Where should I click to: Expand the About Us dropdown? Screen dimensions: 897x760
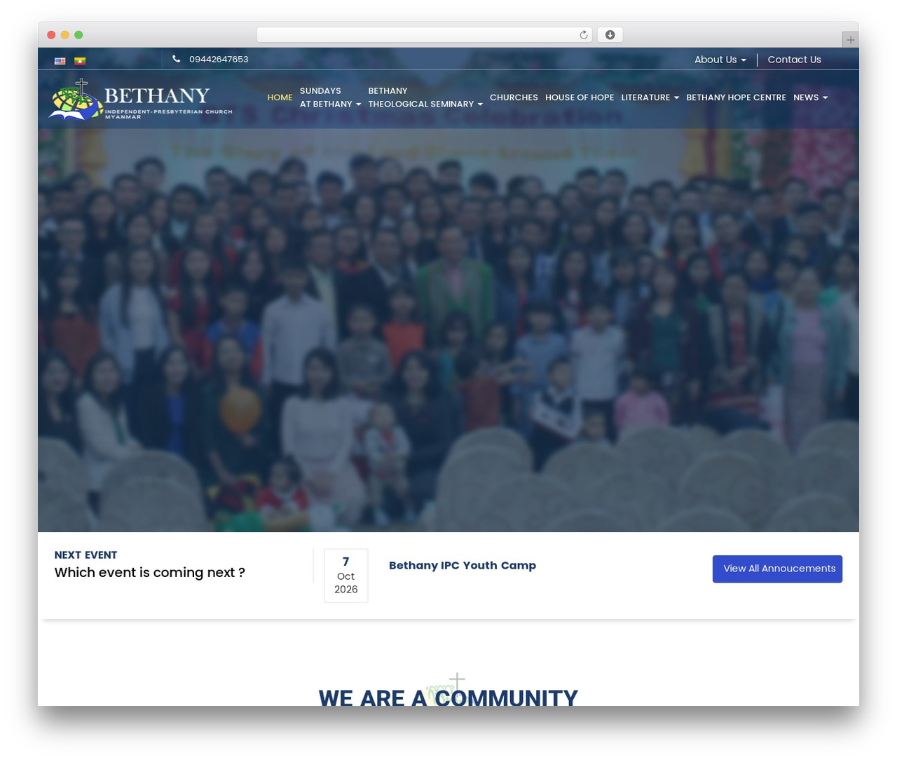click(x=720, y=60)
